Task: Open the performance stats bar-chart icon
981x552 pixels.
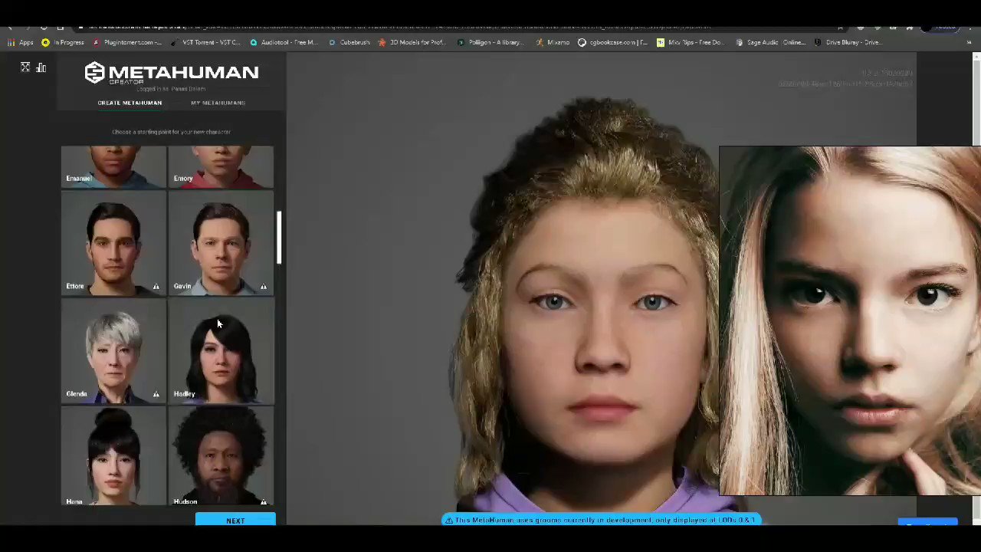Action: 41,67
